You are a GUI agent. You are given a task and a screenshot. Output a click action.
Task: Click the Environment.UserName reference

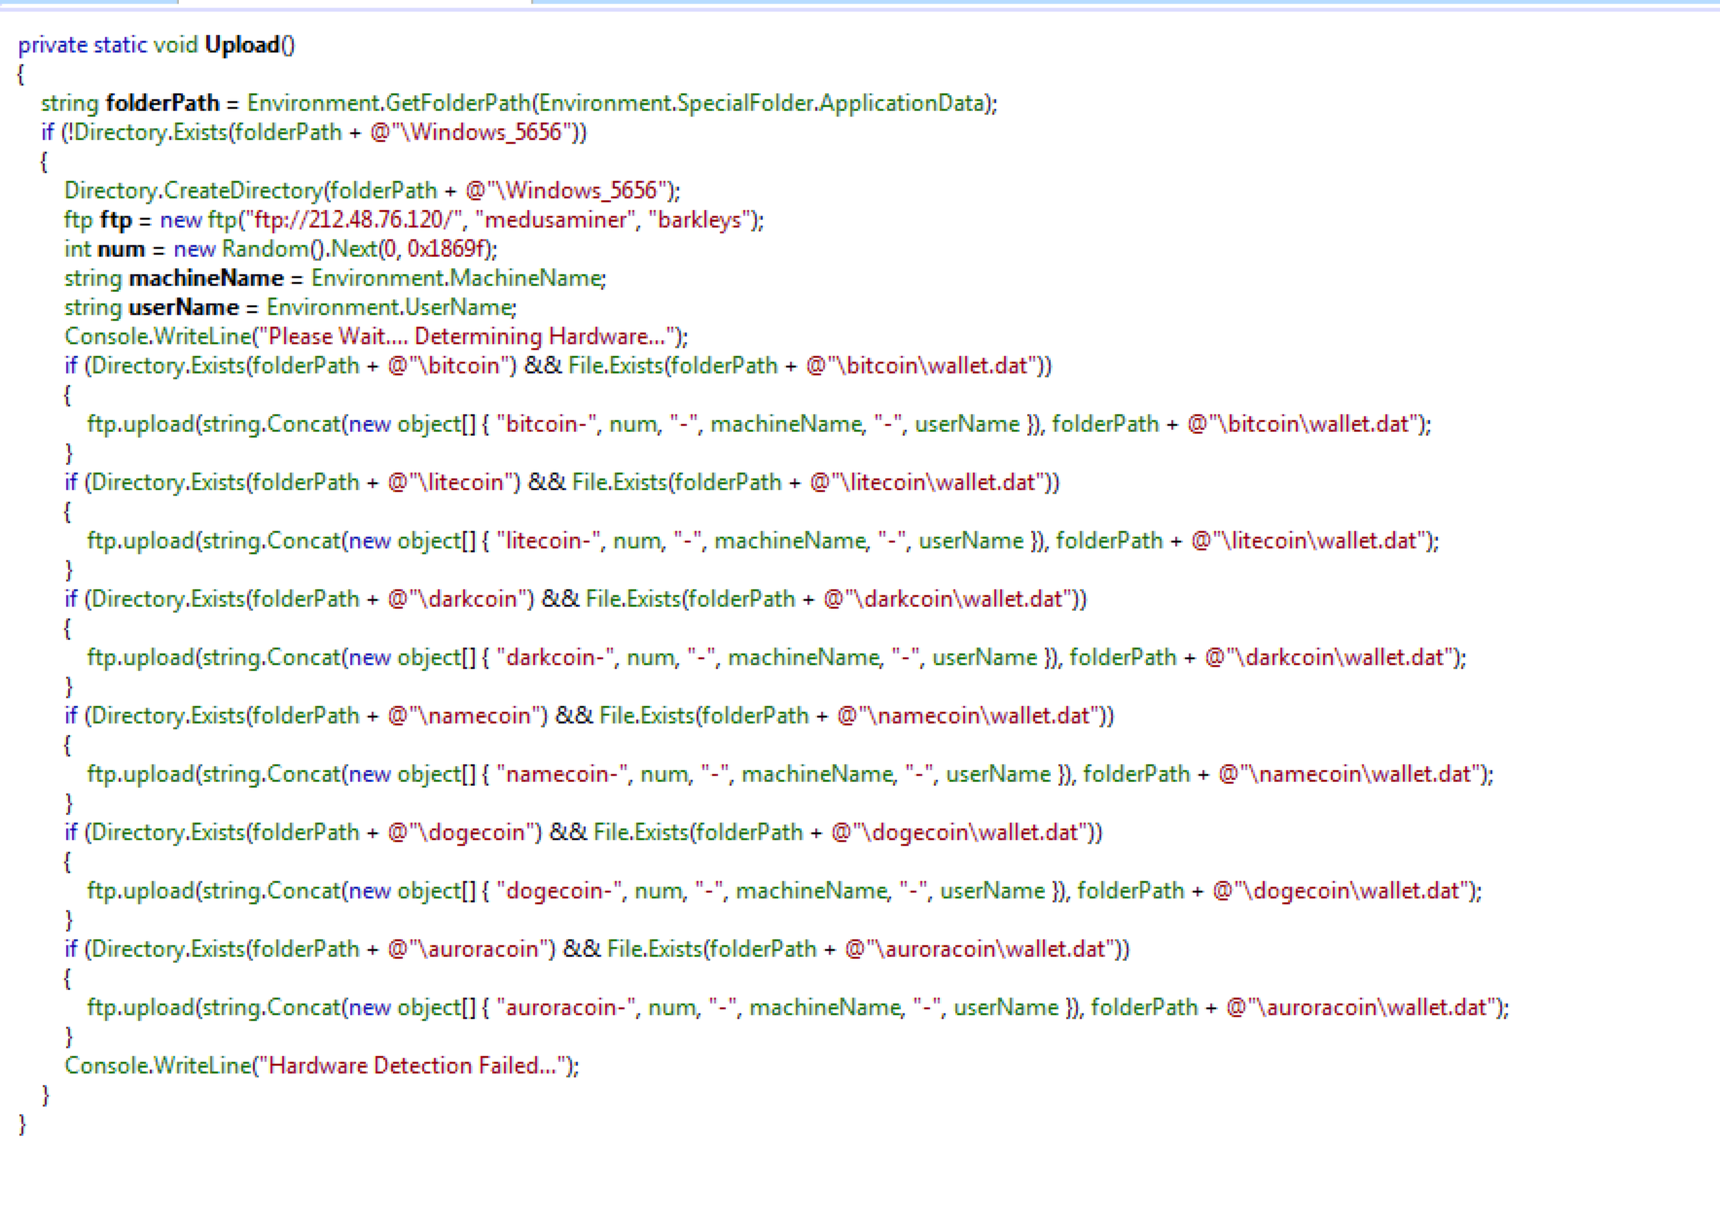pyautogui.click(x=389, y=307)
